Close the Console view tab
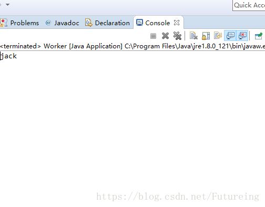This screenshot has width=265, height=207. point(177,23)
